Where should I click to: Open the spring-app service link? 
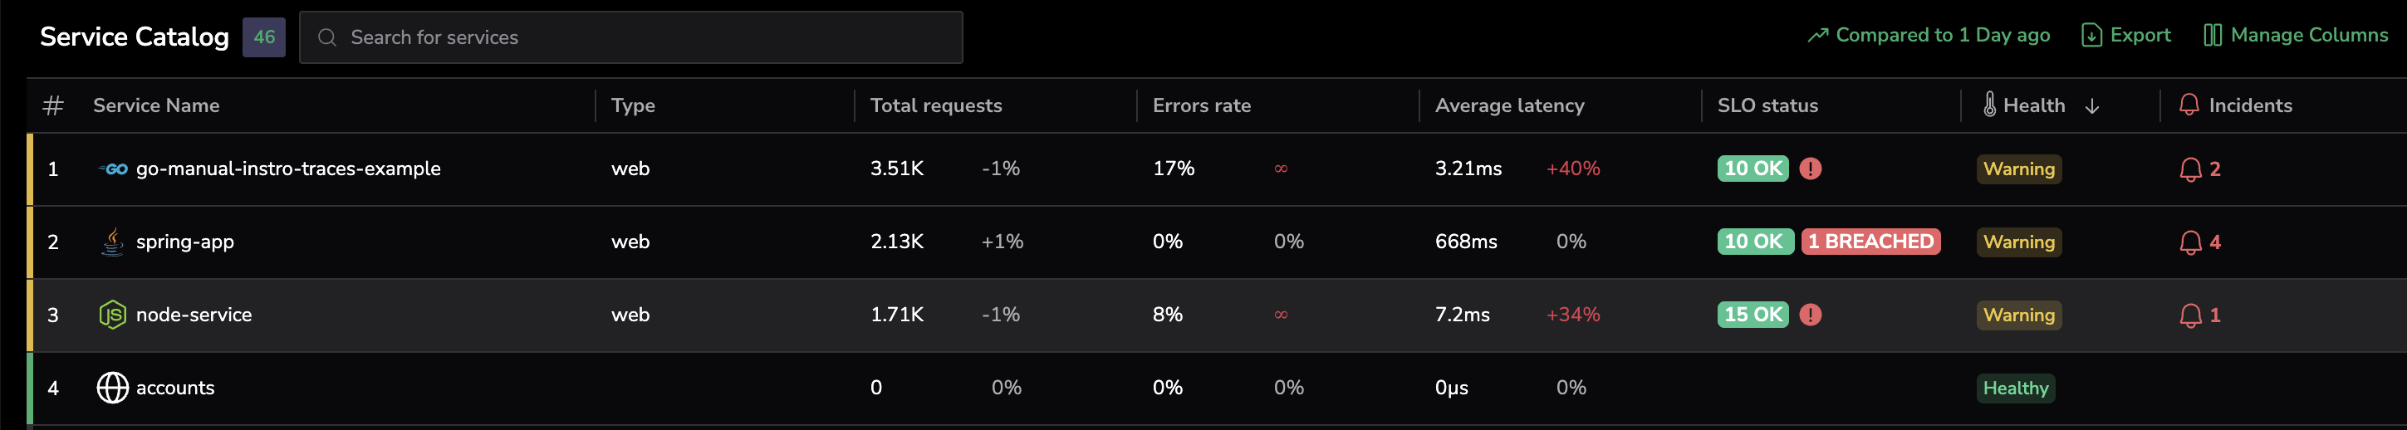click(x=185, y=242)
